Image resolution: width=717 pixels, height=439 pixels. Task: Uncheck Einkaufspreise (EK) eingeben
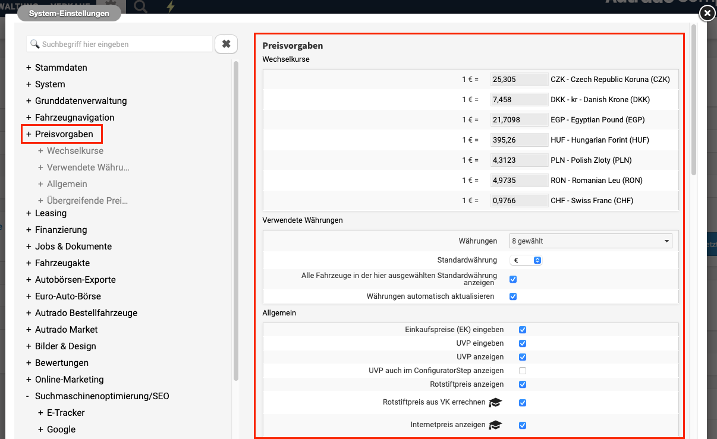click(523, 330)
